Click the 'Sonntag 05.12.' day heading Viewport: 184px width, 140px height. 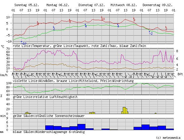coord(27,5)
